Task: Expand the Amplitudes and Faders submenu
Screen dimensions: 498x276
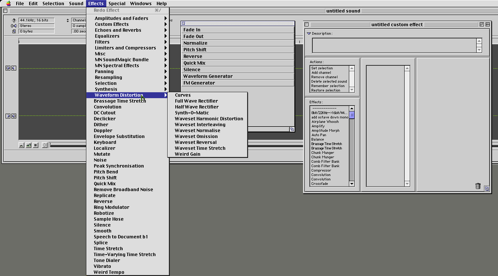Action: (128, 18)
